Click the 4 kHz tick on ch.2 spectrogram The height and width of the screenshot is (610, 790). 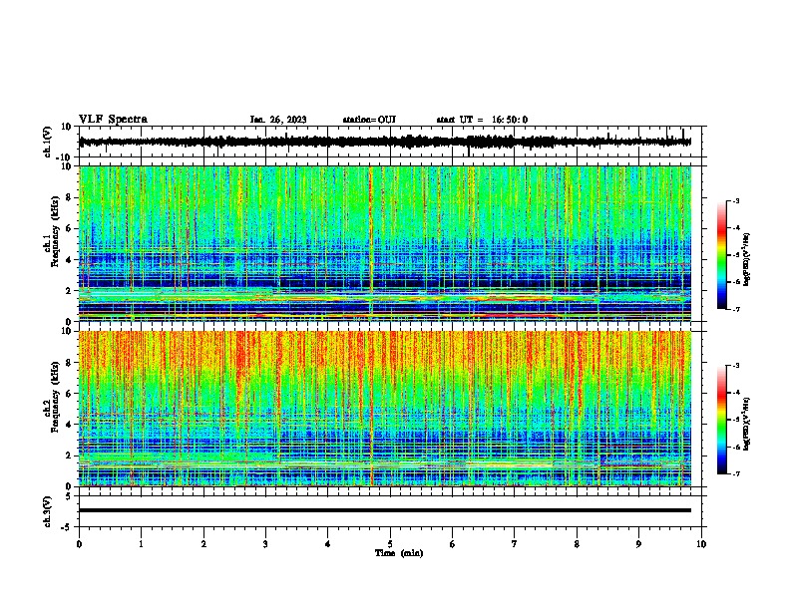point(70,425)
